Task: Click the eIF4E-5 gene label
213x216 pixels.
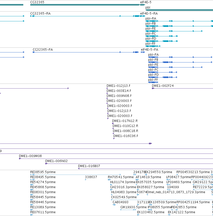Action: pos(146,2)
